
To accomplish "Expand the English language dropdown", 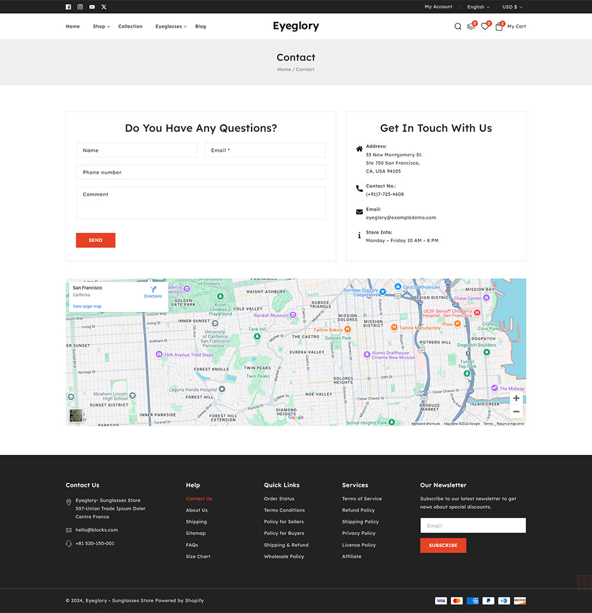I will 478,7.
